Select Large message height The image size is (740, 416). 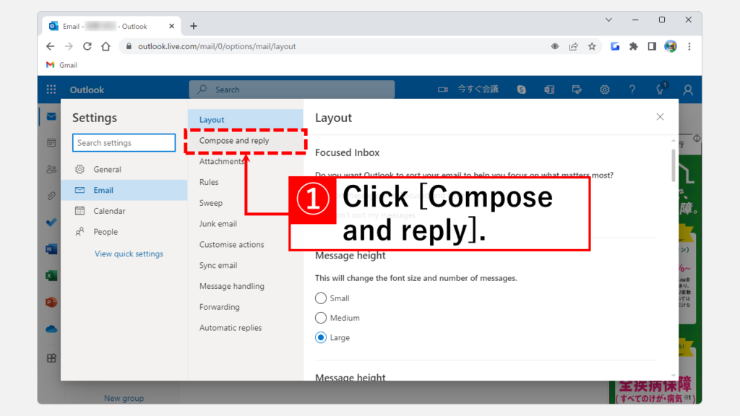click(x=320, y=338)
